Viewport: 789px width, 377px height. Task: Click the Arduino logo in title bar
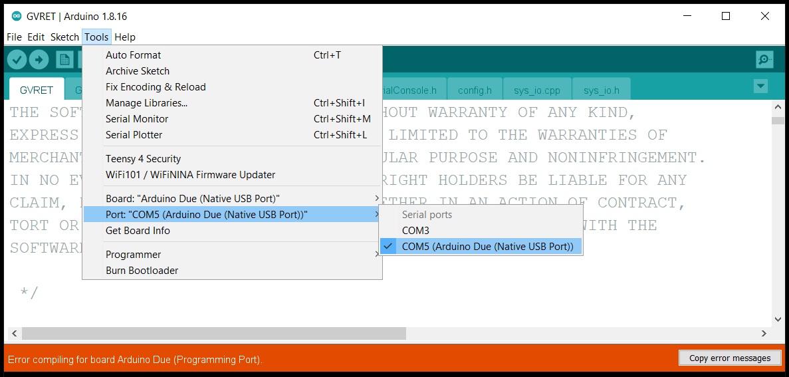pos(17,16)
